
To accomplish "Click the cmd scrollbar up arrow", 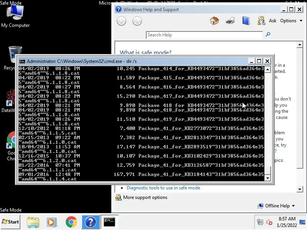I will pos(267,69).
